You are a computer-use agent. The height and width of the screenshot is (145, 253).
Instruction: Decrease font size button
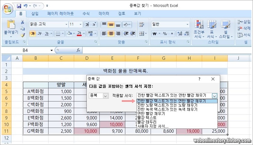pos(94,24)
